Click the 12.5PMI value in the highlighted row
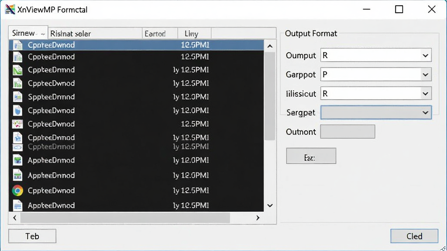The width and height of the screenshot is (447, 251). (195, 45)
